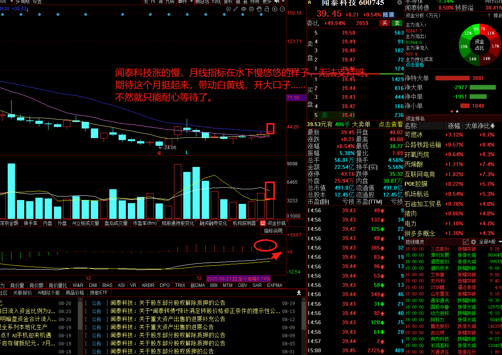Select the drawing pen tool
502x355 pixels.
tap(236, 9)
